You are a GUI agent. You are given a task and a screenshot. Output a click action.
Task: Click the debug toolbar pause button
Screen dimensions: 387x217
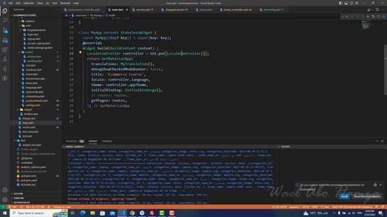[347, 16]
